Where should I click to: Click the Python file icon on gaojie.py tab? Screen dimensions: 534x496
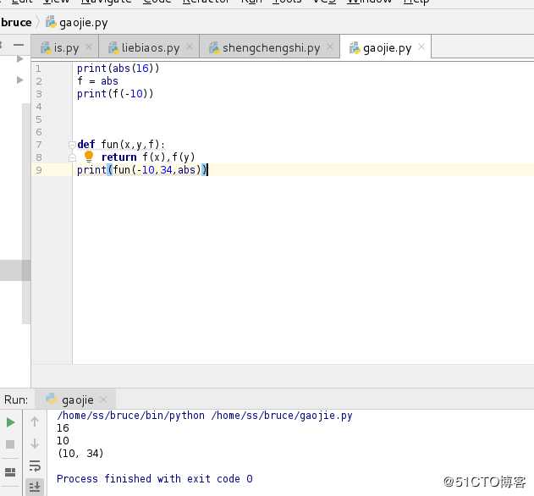355,48
